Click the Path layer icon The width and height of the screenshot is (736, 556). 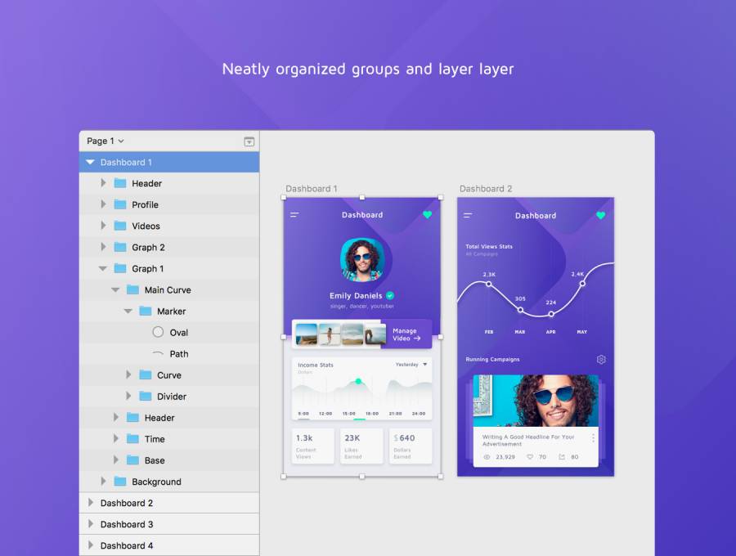(x=158, y=353)
